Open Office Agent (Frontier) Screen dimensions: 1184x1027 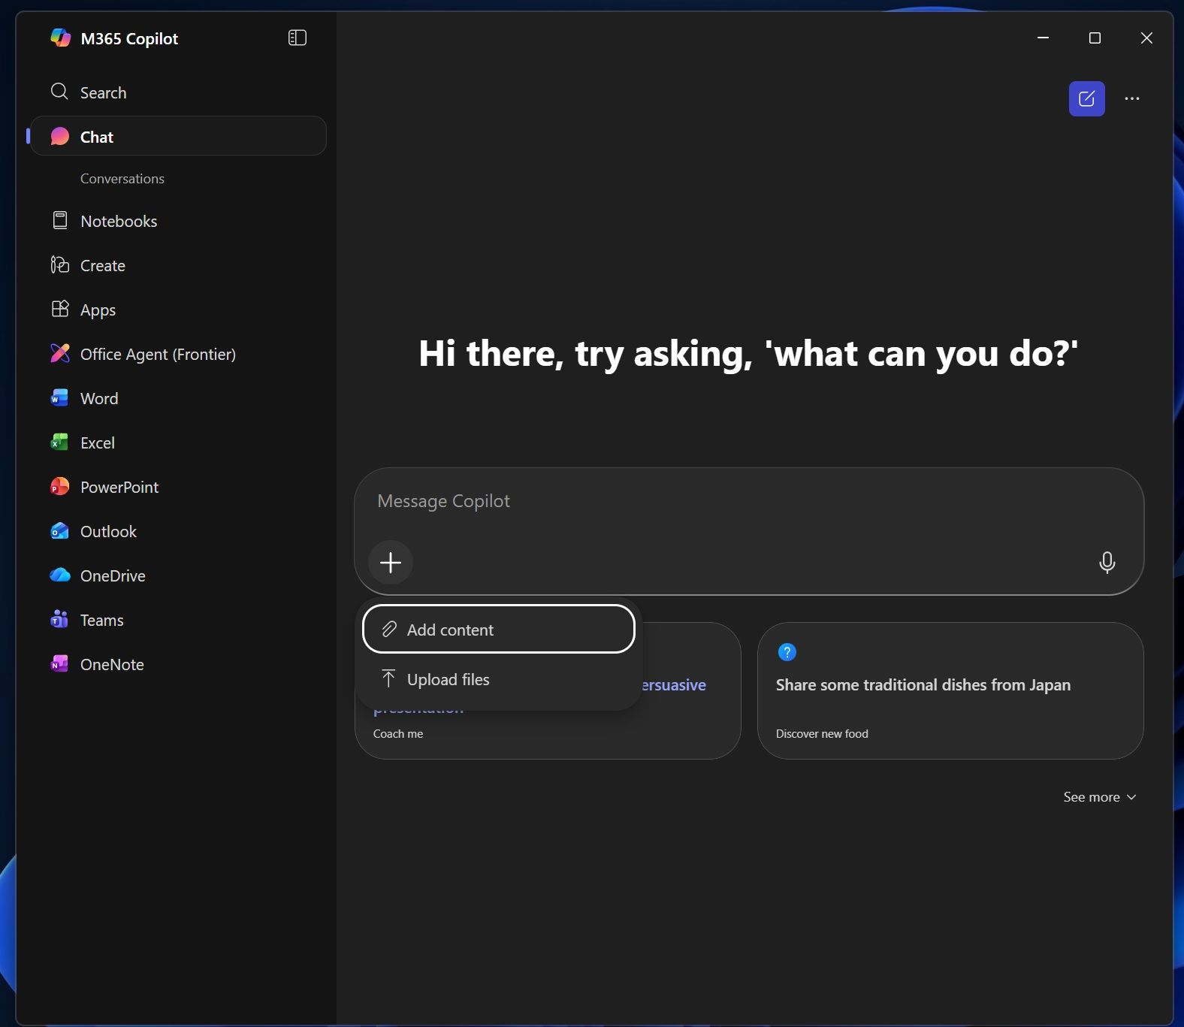158,355
